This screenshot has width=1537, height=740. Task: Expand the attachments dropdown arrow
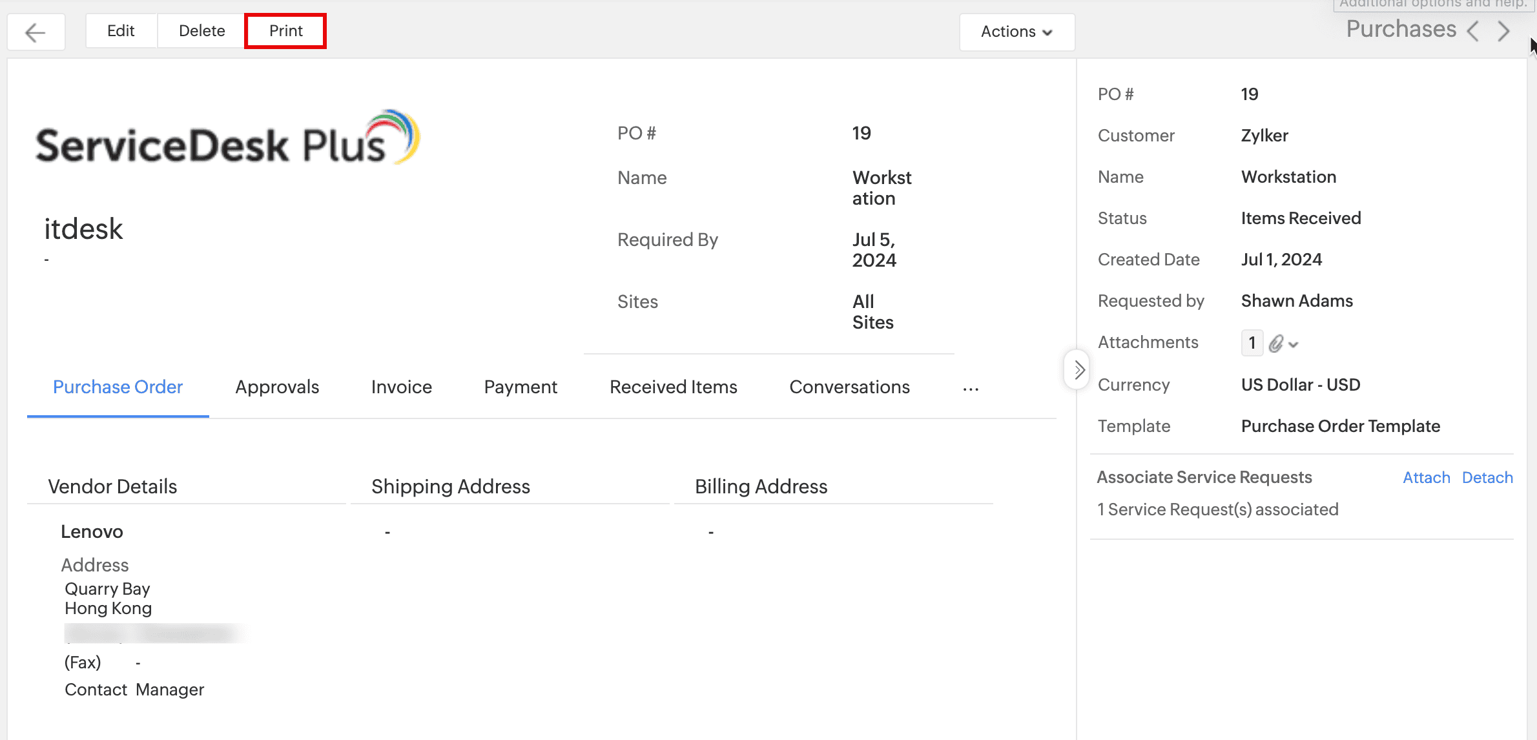pos(1294,345)
